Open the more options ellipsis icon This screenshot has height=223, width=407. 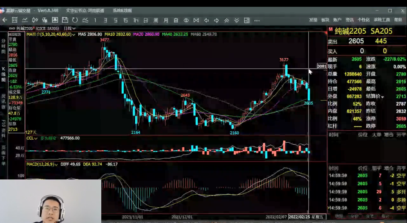click(257, 20)
